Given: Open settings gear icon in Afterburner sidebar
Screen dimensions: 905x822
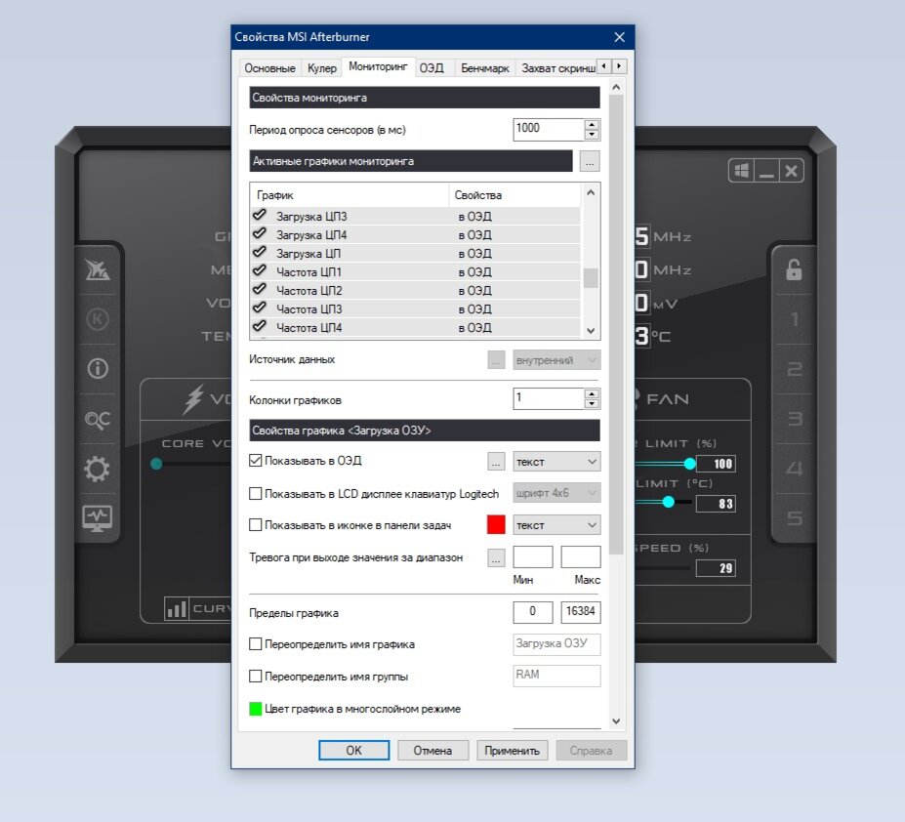Looking at the screenshot, I should 97,469.
